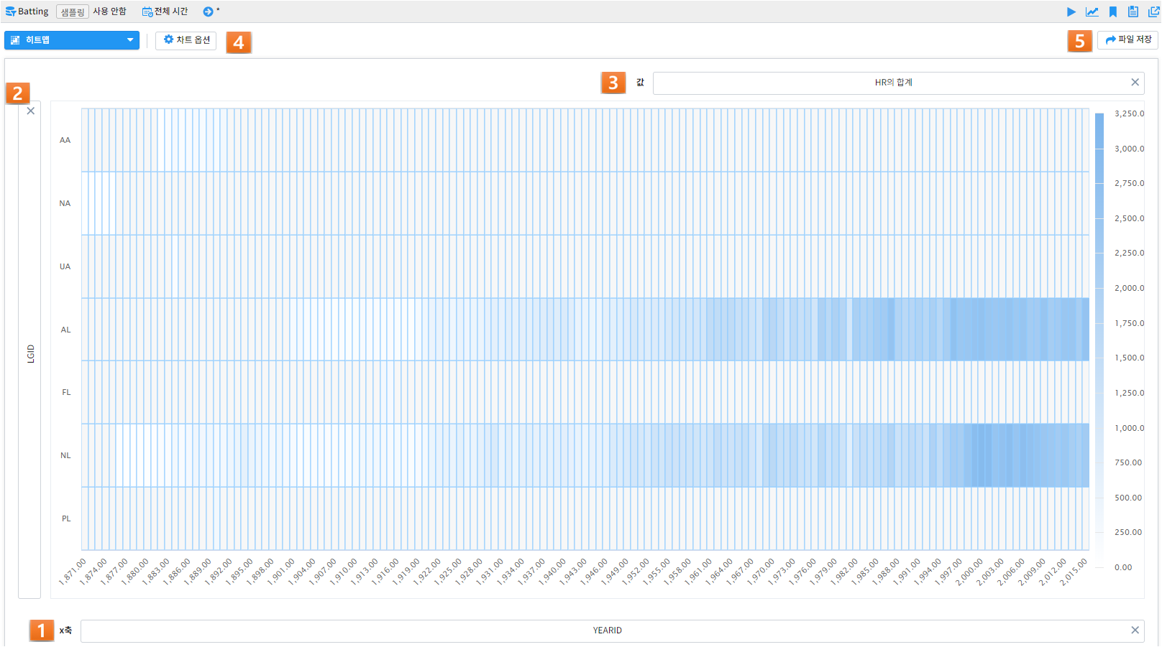Click the Batting dataset icon
The image size is (1162, 647).
[x=11, y=11]
